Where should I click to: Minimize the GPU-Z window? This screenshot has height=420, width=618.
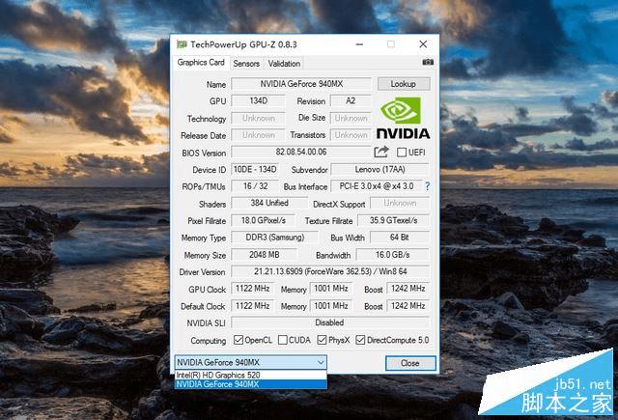[359, 44]
